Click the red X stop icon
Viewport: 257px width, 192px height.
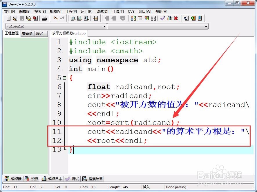176,18
